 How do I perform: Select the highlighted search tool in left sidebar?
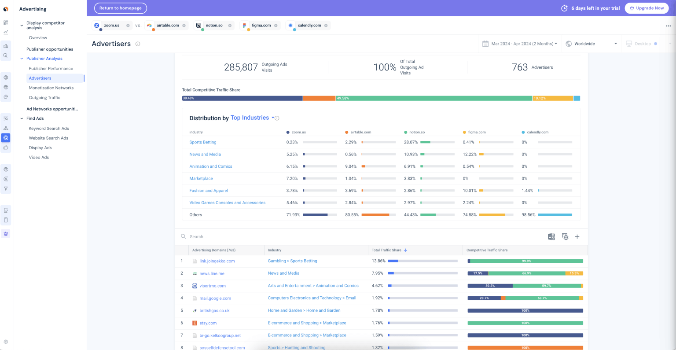coord(6,137)
